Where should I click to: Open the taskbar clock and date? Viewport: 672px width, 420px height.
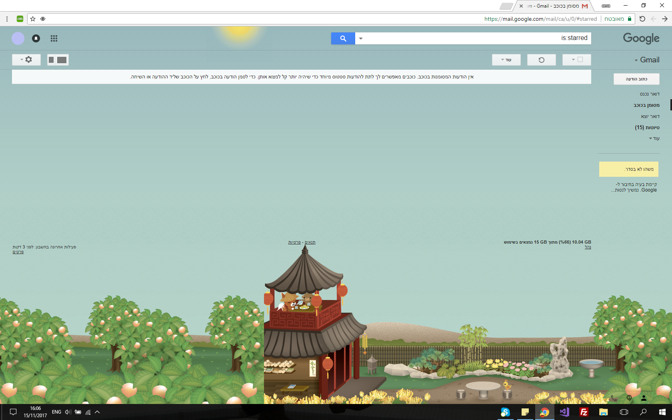pyautogui.click(x=35, y=412)
